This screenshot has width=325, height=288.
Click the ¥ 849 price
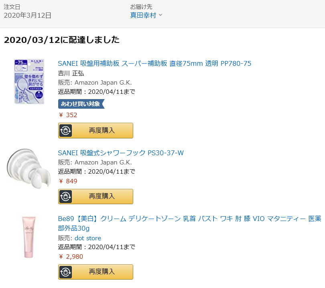pyautogui.click(x=68, y=181)
